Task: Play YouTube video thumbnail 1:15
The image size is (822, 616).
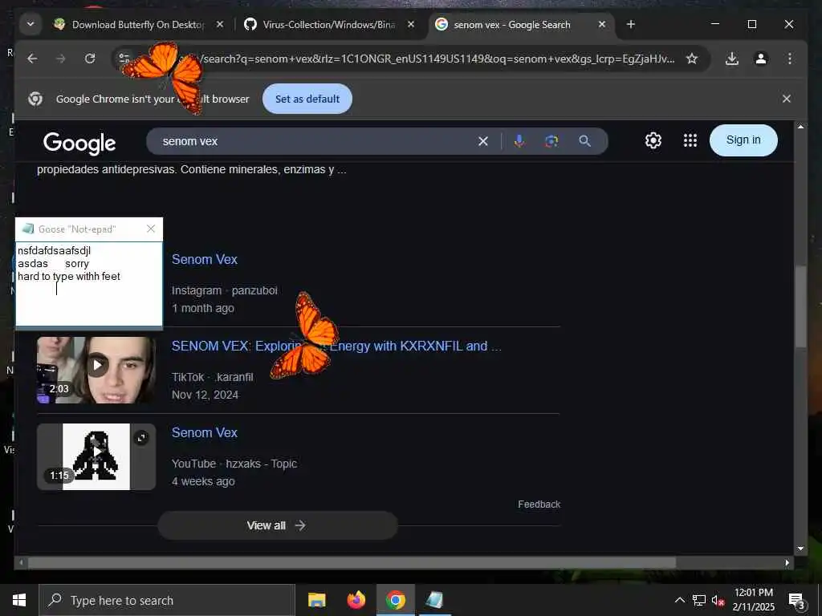Action: pyautogui.click(x=96, y=456)
